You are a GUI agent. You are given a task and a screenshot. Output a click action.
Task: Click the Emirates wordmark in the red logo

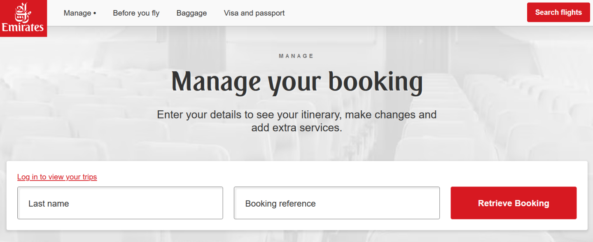pos(23,28)
